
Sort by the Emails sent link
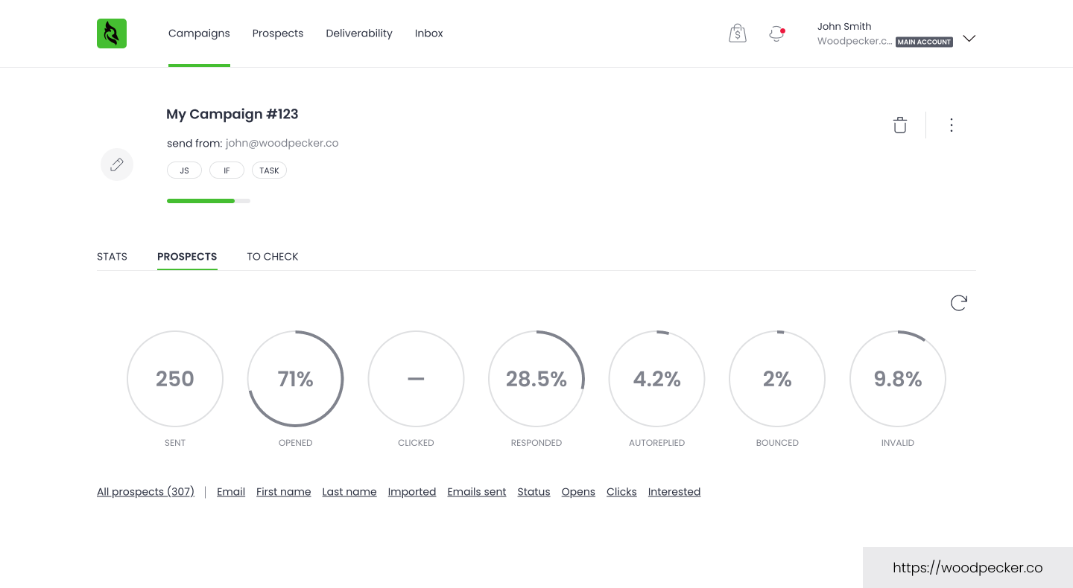pos(477,492)
